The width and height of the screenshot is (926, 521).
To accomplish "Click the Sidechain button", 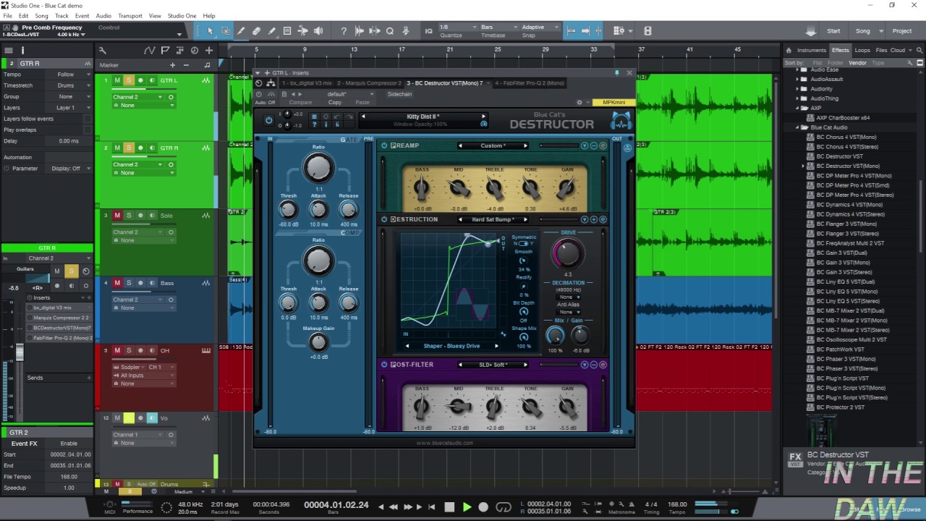I will (399, 94).
